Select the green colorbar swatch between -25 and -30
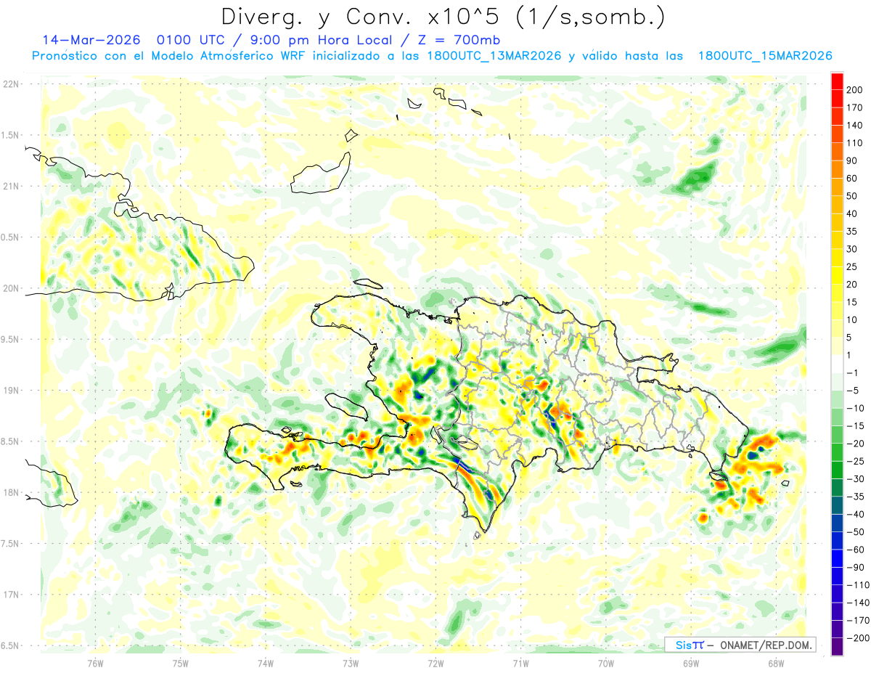The width and height of the screenshot is (871, 673). coord(837,470)
